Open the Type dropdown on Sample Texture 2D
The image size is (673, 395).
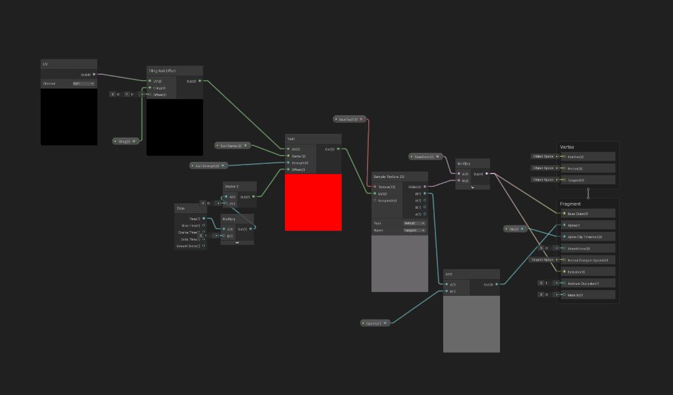click(414, 223)
